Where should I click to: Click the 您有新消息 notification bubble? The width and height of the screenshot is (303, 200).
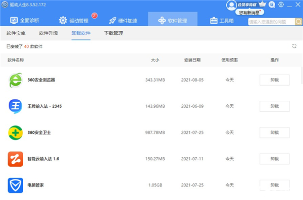click(249, 13)
